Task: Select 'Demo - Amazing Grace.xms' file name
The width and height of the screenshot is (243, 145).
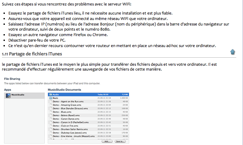Action: tap(67, 105)
